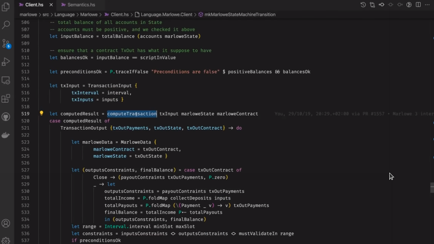Viewport: 434px width, 244px height.
Task: Expand the Language.Marlowe.Client breadcrumb
Action: [x=166, y=14]
